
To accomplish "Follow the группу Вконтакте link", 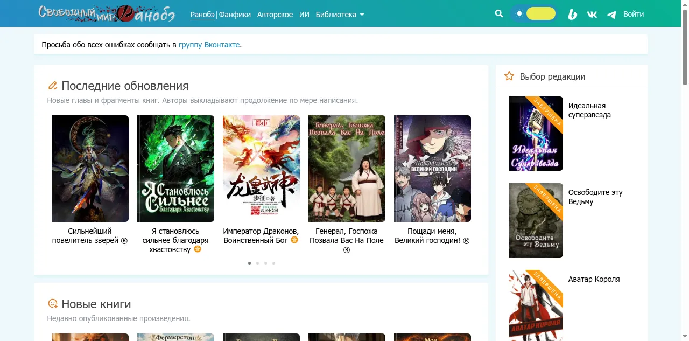I will [x=209, y=45].
